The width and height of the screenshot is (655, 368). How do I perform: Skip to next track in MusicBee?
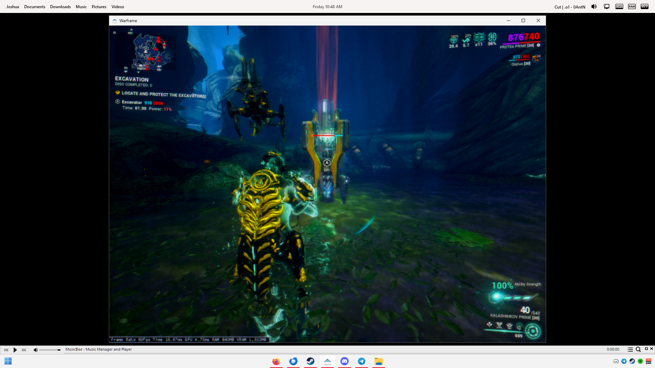24,350
